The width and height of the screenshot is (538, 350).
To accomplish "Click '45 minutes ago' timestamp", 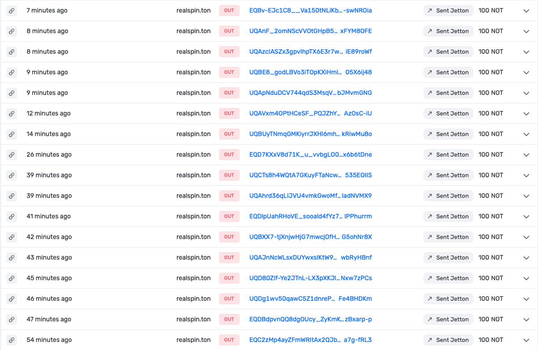I will pyautogui.click(x=49, y=278).
